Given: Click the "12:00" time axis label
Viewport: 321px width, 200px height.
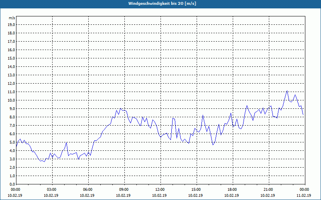Looking at the screenshot, I should [160, 189].
